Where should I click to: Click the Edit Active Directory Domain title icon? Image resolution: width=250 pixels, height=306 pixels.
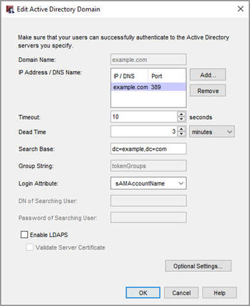point(10,10)
